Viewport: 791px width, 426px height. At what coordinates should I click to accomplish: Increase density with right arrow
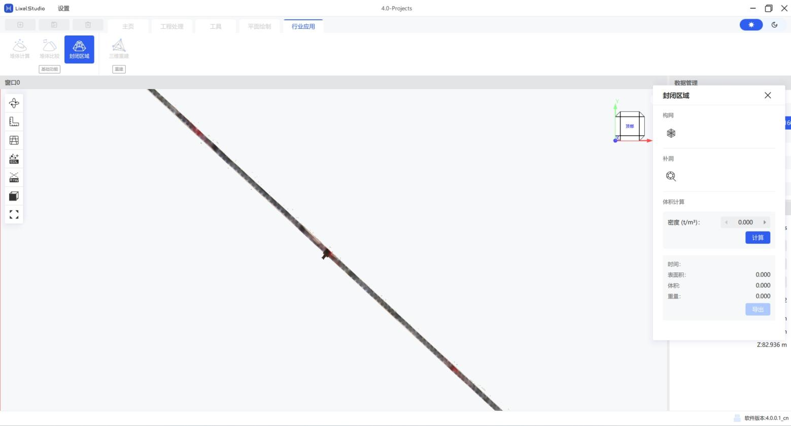(765, 222)
